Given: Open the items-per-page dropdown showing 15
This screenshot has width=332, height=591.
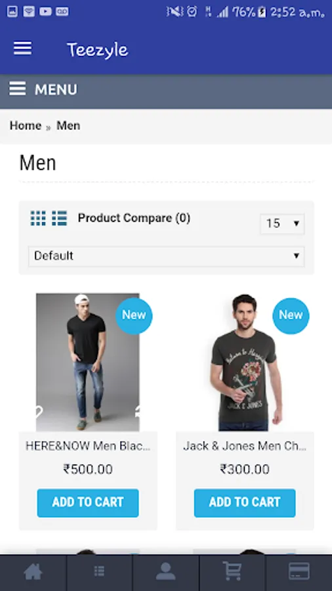Looking at the screenshot, I should tap(282, 224).
